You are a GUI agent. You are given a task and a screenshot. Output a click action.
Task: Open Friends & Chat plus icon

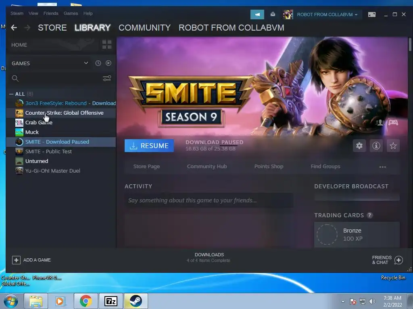(x=398, y=260)
